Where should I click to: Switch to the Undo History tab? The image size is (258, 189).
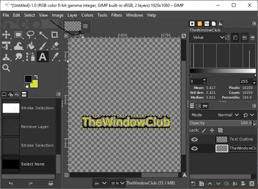[17, 94]
